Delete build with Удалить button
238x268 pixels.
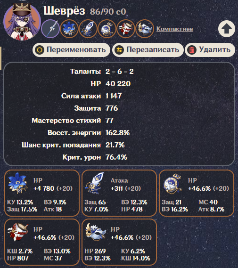(210, 50)
